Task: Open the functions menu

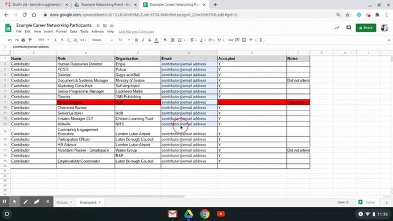Action: [x=262, y=40]
